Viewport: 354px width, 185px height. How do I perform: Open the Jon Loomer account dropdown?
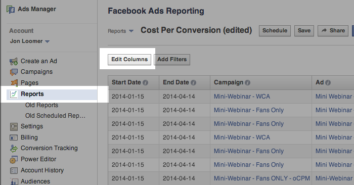click(29, 41)
